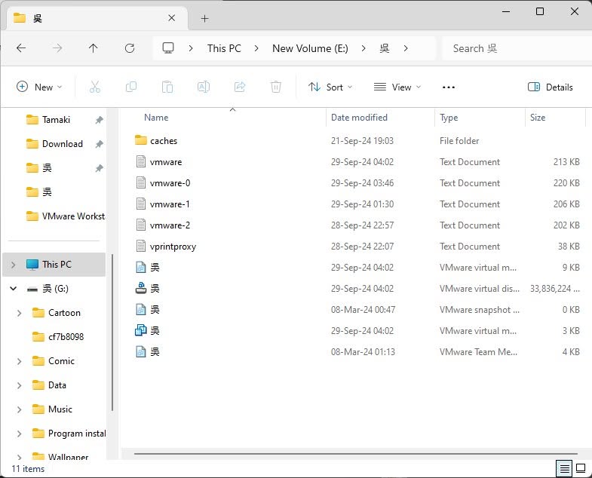Viewport: 592px width, 478px height.
Task: Go to New Volume (E:) breadcrumb
Action: 310,48
